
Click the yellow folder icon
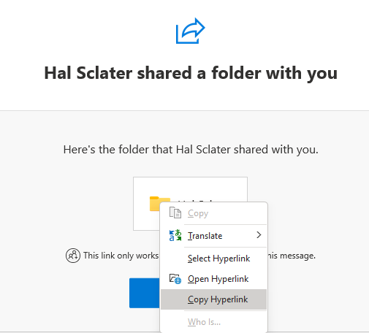click(155, 204)
